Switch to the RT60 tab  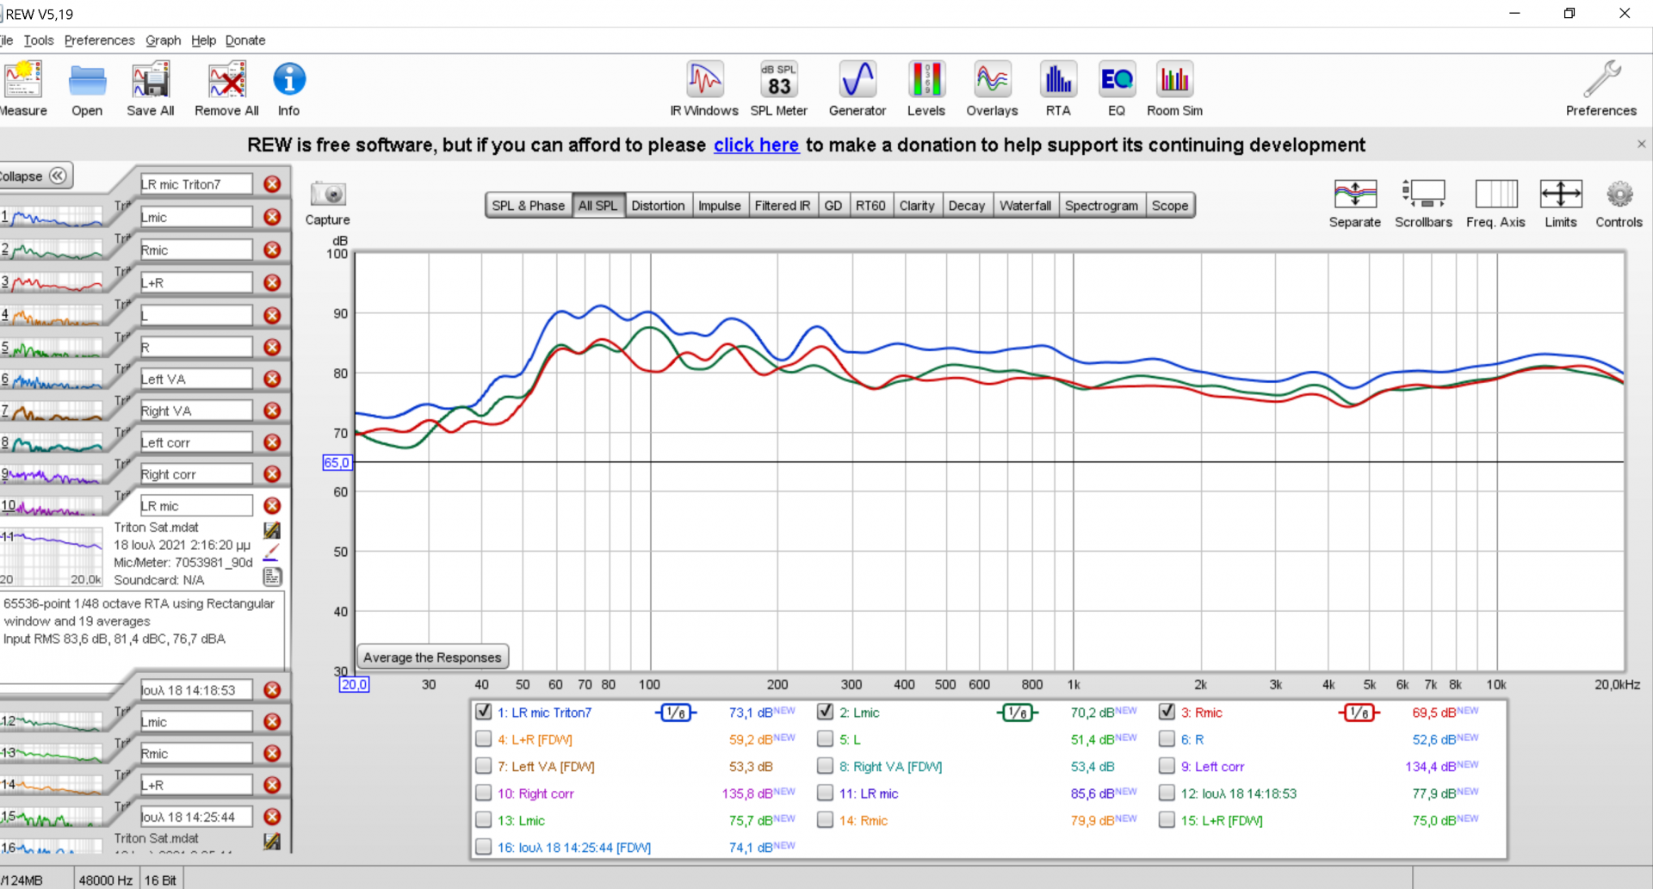[x=870, y=206]
